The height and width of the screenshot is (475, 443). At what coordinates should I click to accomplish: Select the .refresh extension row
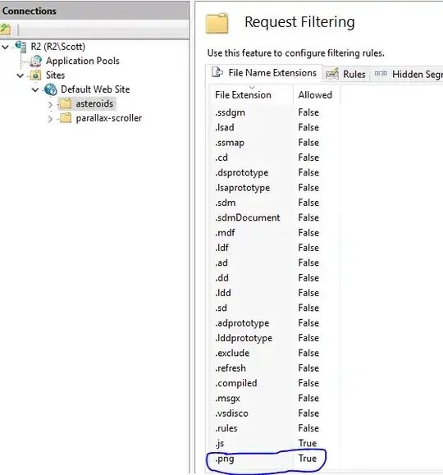[274, 368]
